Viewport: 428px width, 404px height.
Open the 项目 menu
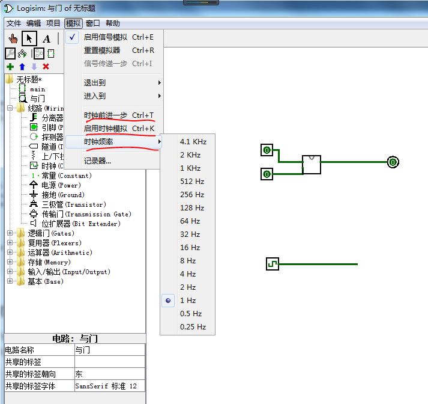coord(53,23)
